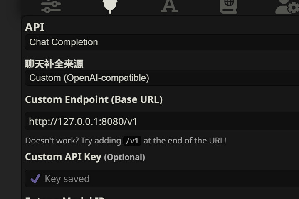Expand the API dropdown showing Chat Completion
299x199 pixels.
pyautogui.click(x=162, y=42)
